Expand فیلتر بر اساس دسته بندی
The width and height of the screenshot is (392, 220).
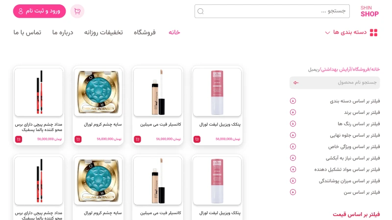point(293,101)
